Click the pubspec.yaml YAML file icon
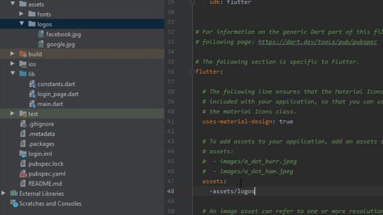This screenshot has width=383, height=215. (23, 174)
